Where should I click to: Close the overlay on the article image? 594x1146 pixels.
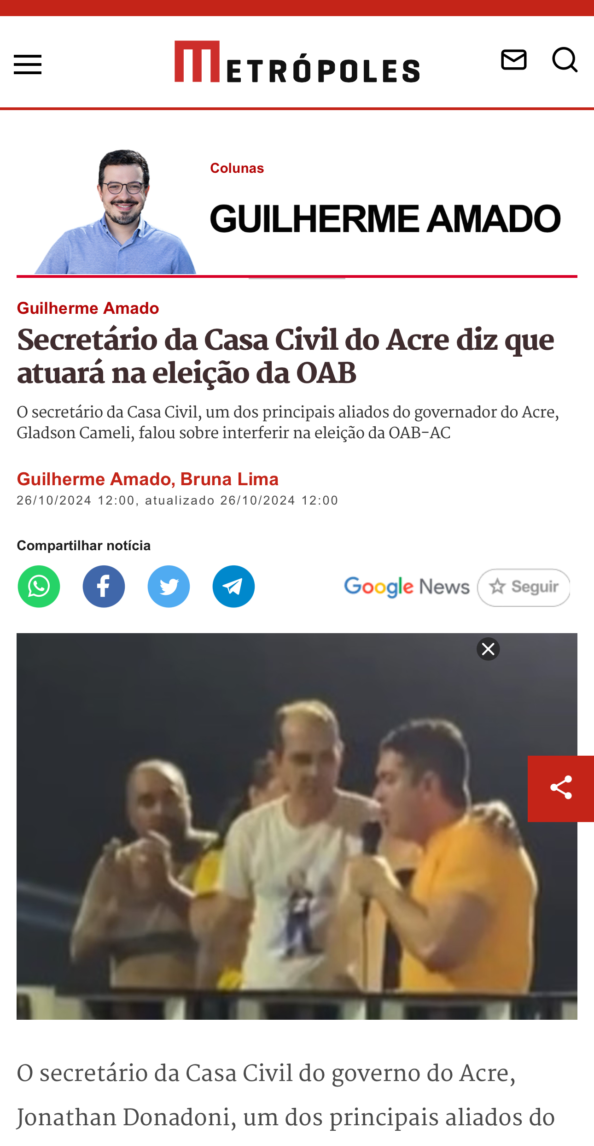[x=488, y=649]
